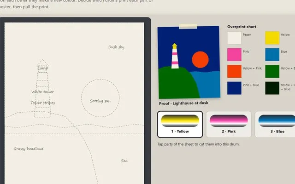Viewport: 295px width, 184px height.
Task: Tap the Setting sun circle on the sheet
Action: pyautogui.click(x=100, y=98)
